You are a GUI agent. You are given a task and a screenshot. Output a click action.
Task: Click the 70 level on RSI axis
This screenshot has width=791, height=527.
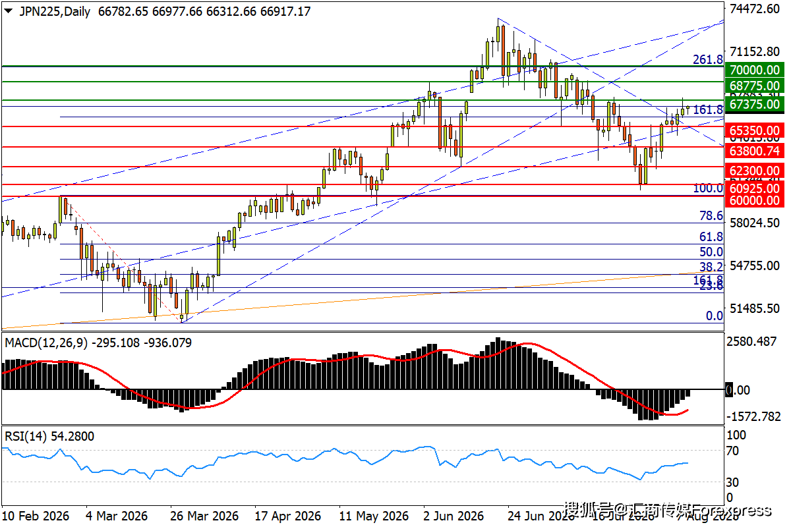click(x=732, y=452)
